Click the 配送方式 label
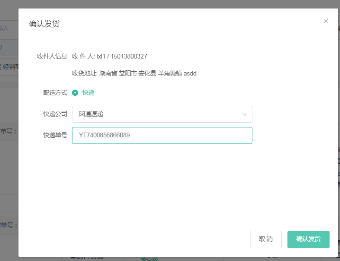This screenshot has width=340, height=261. (55, 93)
